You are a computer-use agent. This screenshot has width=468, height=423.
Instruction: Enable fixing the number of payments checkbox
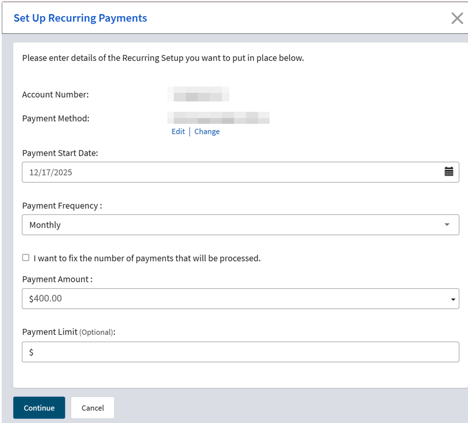(26, 258)
